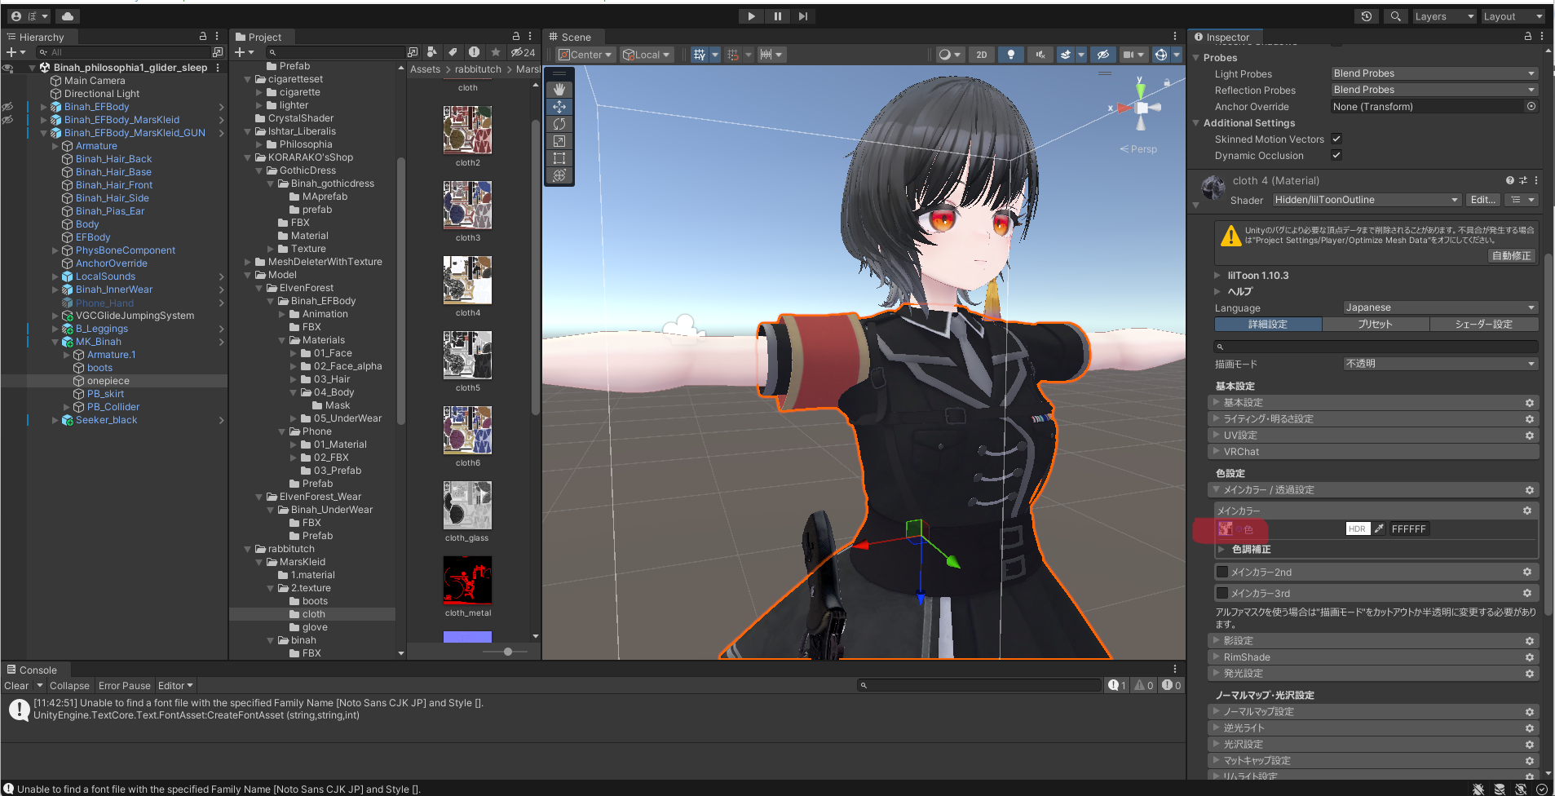Open the Language dropdown set to Japanese

tap(1440, 307)
